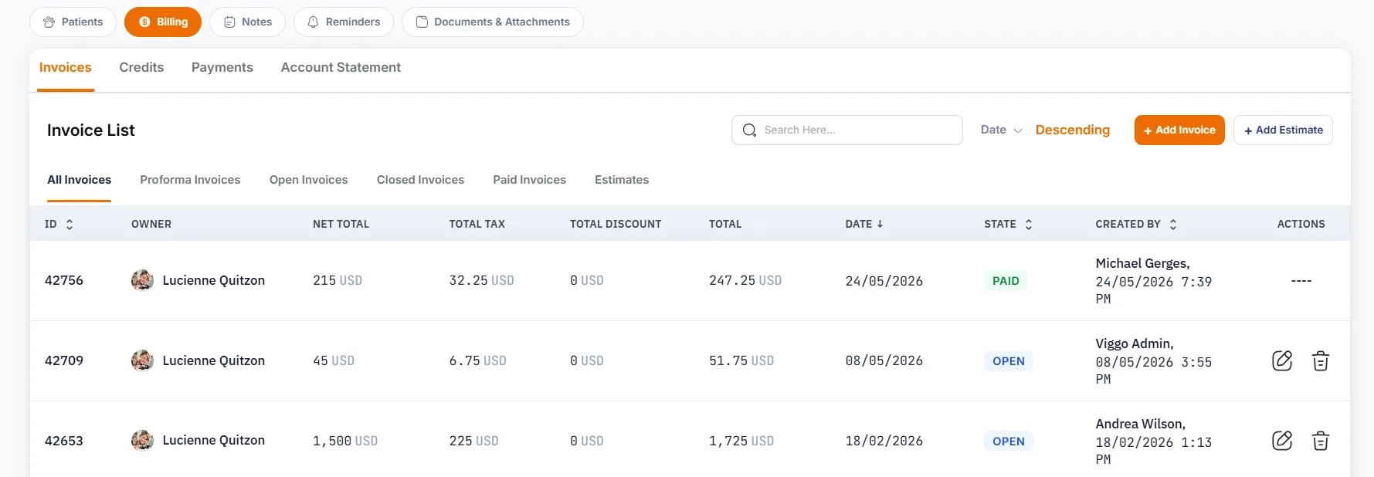Click the PAID status badge
Viewport: 1374px width, 477px height.
(1006, 281)
